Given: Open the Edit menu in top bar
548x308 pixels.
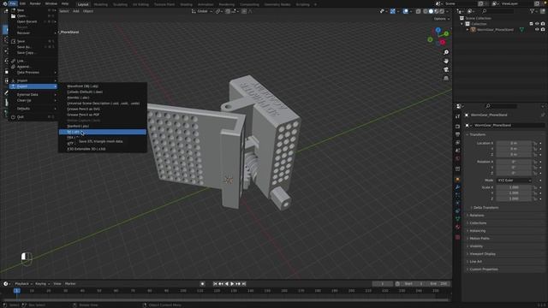Looking at the screenshot, I should [23, 3].
